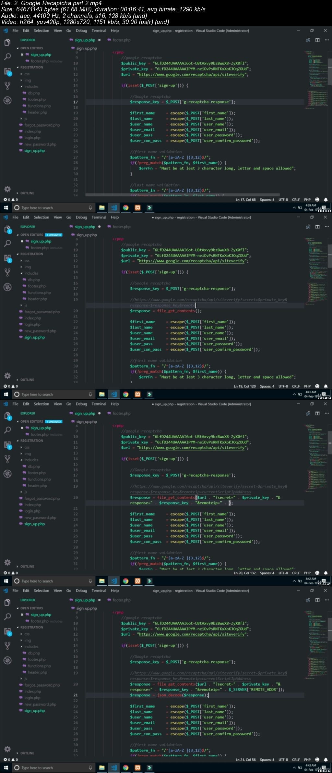
Task: Launch Chrome from the Windows taskbar
Action: (125, 208)
